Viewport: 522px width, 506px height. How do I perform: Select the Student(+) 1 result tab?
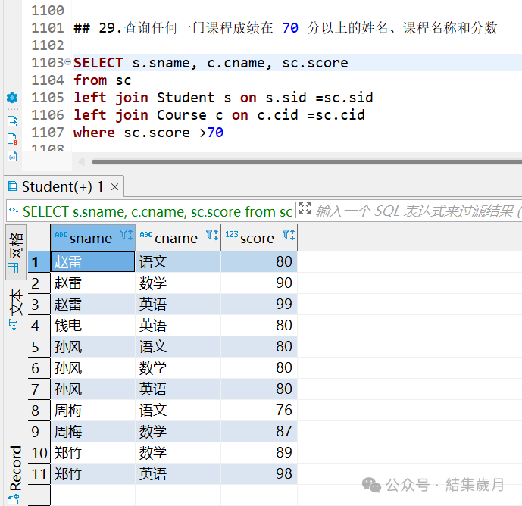point(63,186)
